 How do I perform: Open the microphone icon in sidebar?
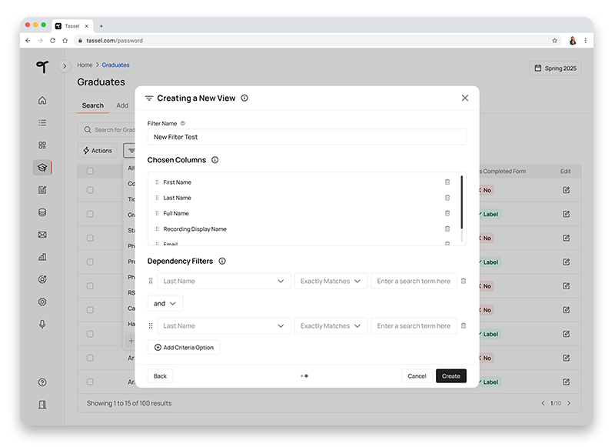[x=42, y=324]
